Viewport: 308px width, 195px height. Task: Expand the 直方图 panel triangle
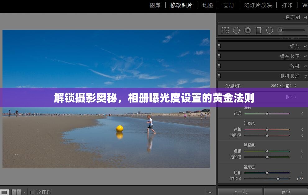[x=305, y=17]
